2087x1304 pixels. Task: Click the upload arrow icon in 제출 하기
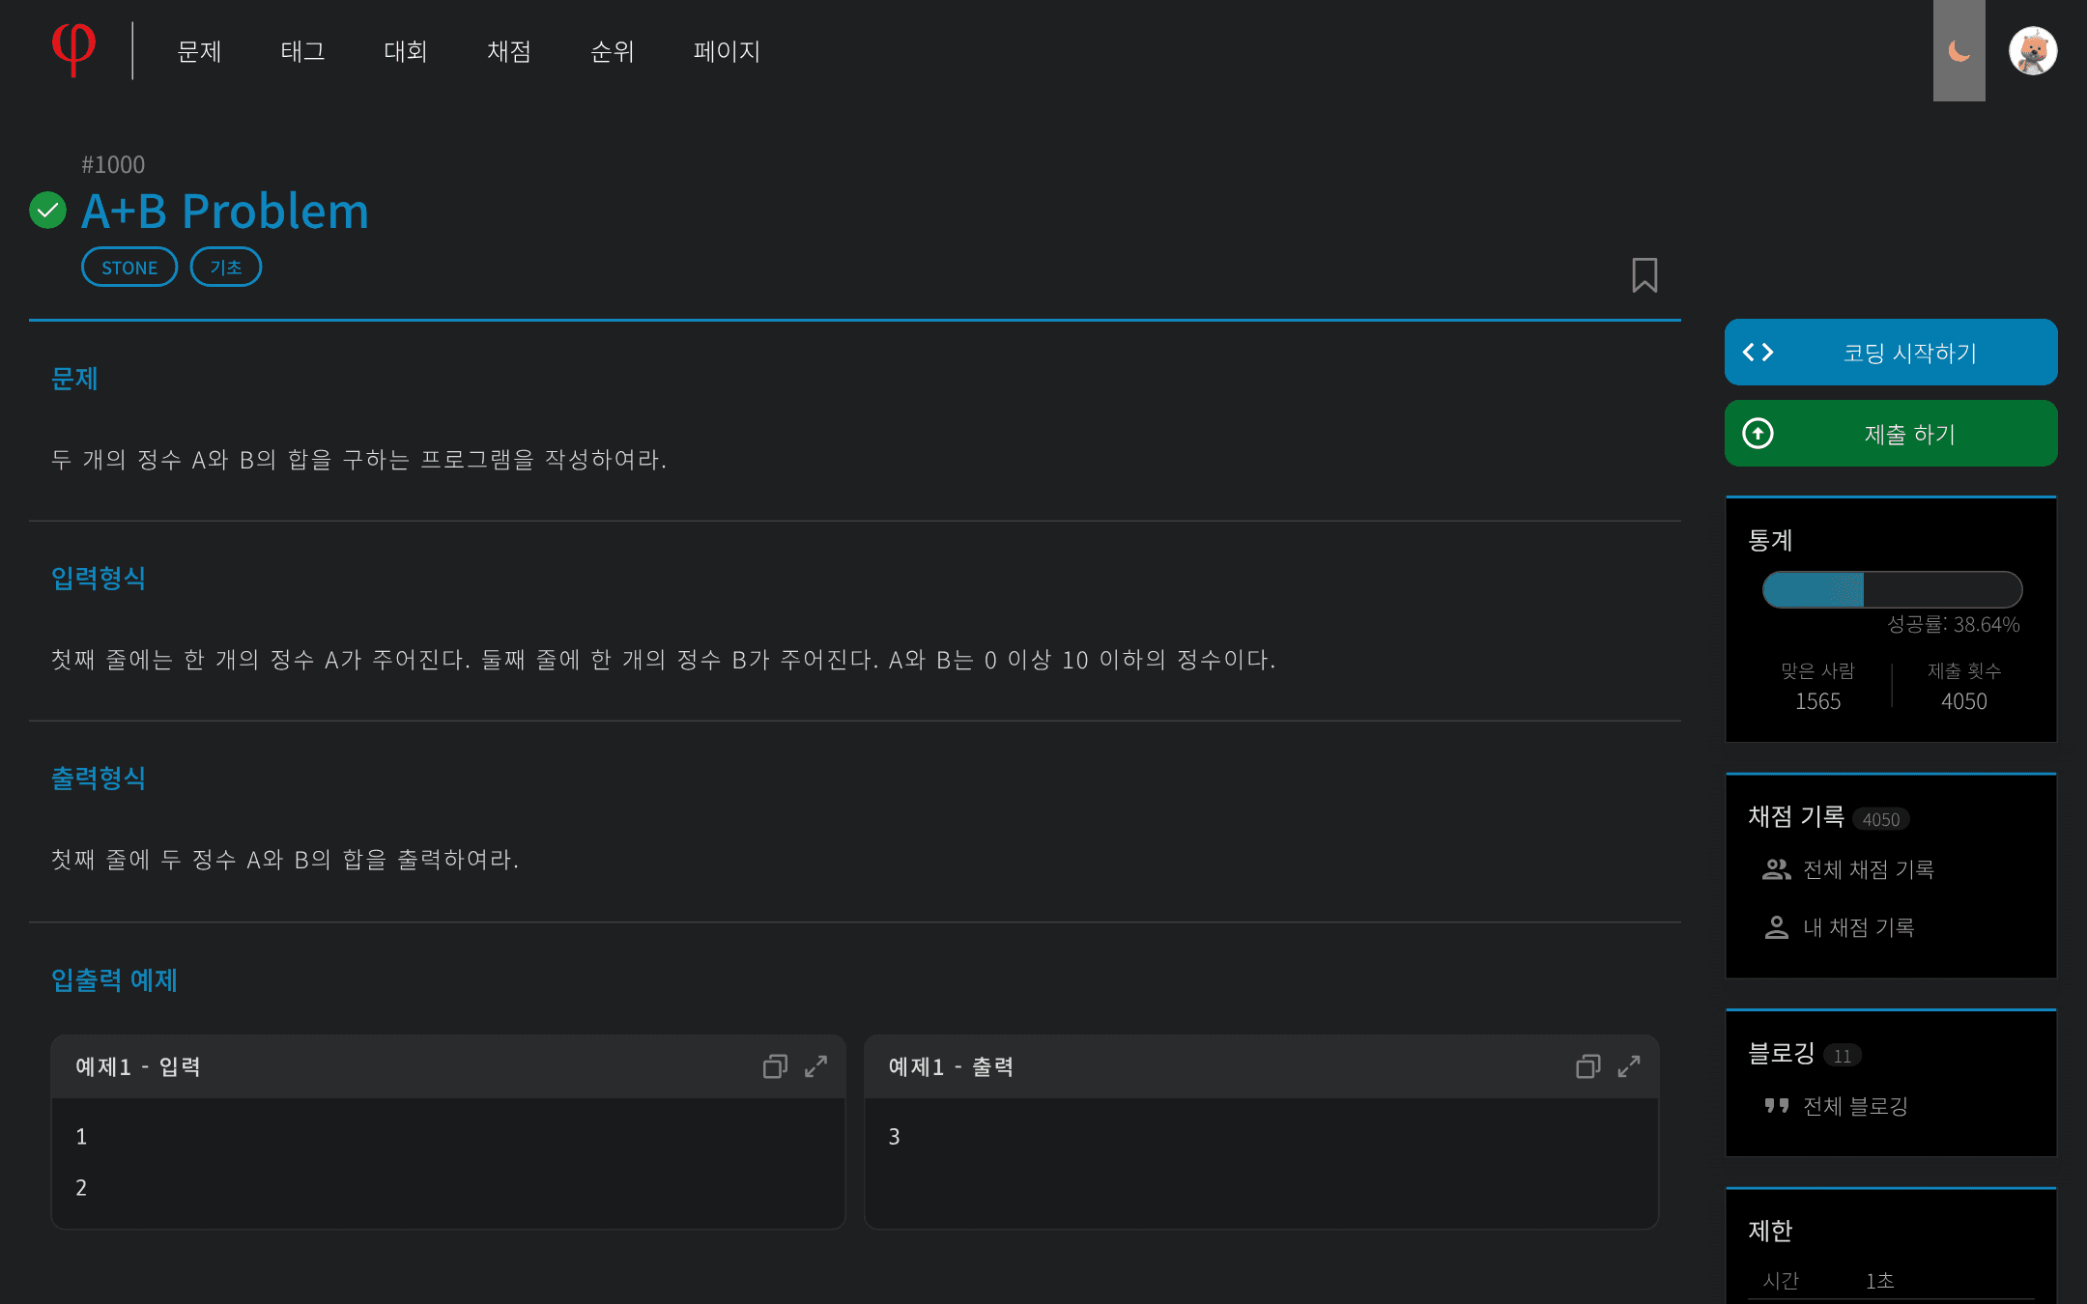(x=1758, y=434)
